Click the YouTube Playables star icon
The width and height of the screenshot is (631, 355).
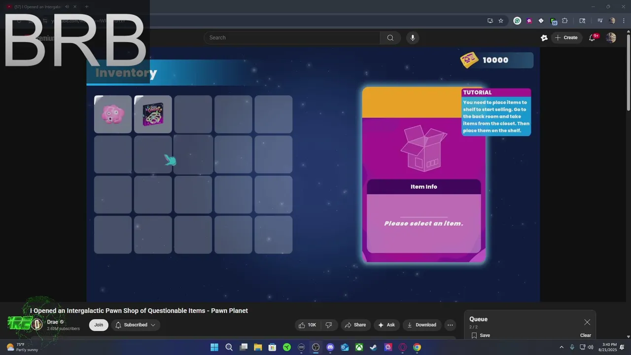pos(544,37)
